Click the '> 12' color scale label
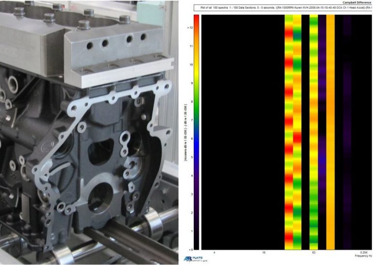The height and width of the screenshot is (265, 373). point(190,28)
